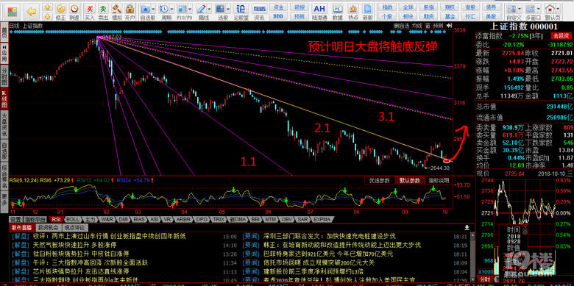Open the 资讯 NEWS icon
Image resolution: width=574 pixels, height=286 pixels.
click(x=260, y=11)
